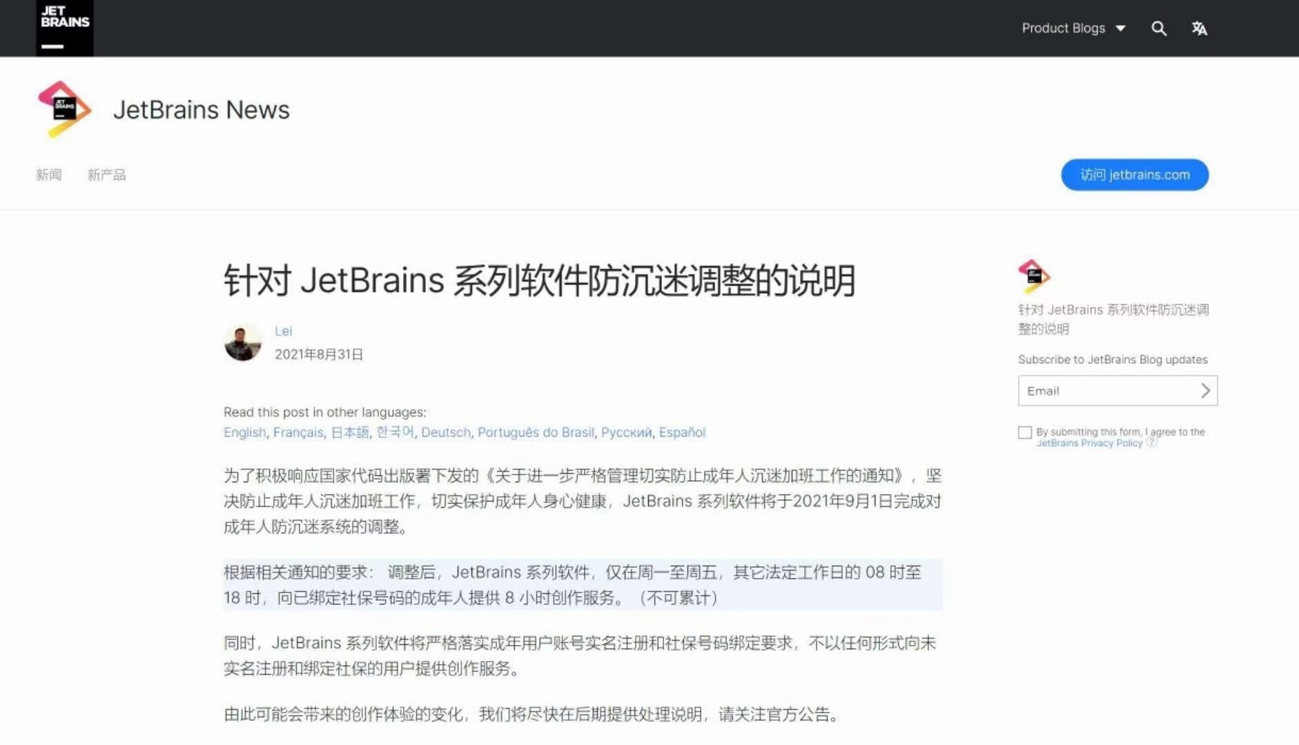Click the 访问 jetbrains.com button
Screen dimensions: 1299x745
click(1135, 175)
